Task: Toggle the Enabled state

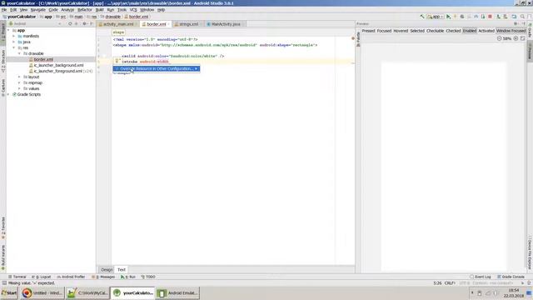Action: (470, 31)
